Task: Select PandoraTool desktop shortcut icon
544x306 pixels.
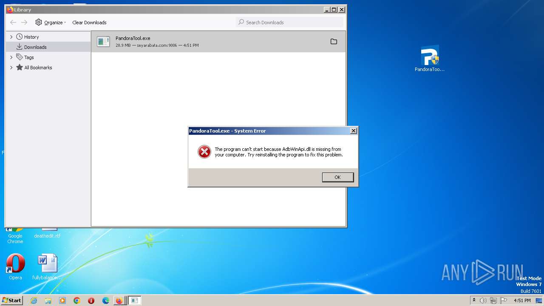Action: coord(430,59)
